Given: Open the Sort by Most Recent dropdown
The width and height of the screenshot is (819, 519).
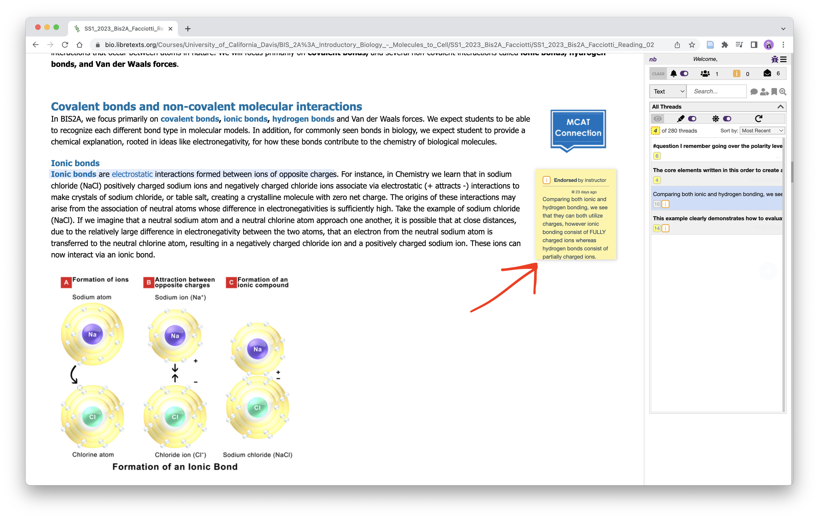Looking at the screenshot, I should tap(762, 131).
